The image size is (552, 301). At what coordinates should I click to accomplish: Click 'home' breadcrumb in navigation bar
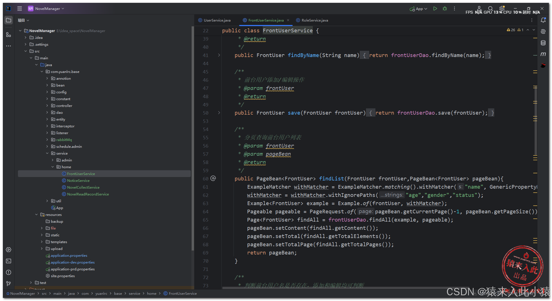point(152,293)
